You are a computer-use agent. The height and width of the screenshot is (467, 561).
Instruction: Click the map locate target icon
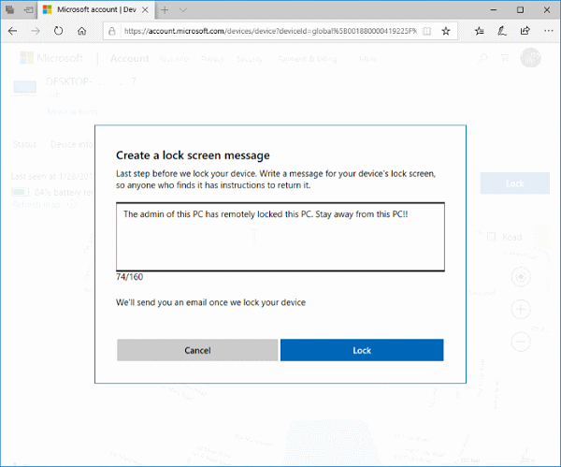(x=522, y=277)
